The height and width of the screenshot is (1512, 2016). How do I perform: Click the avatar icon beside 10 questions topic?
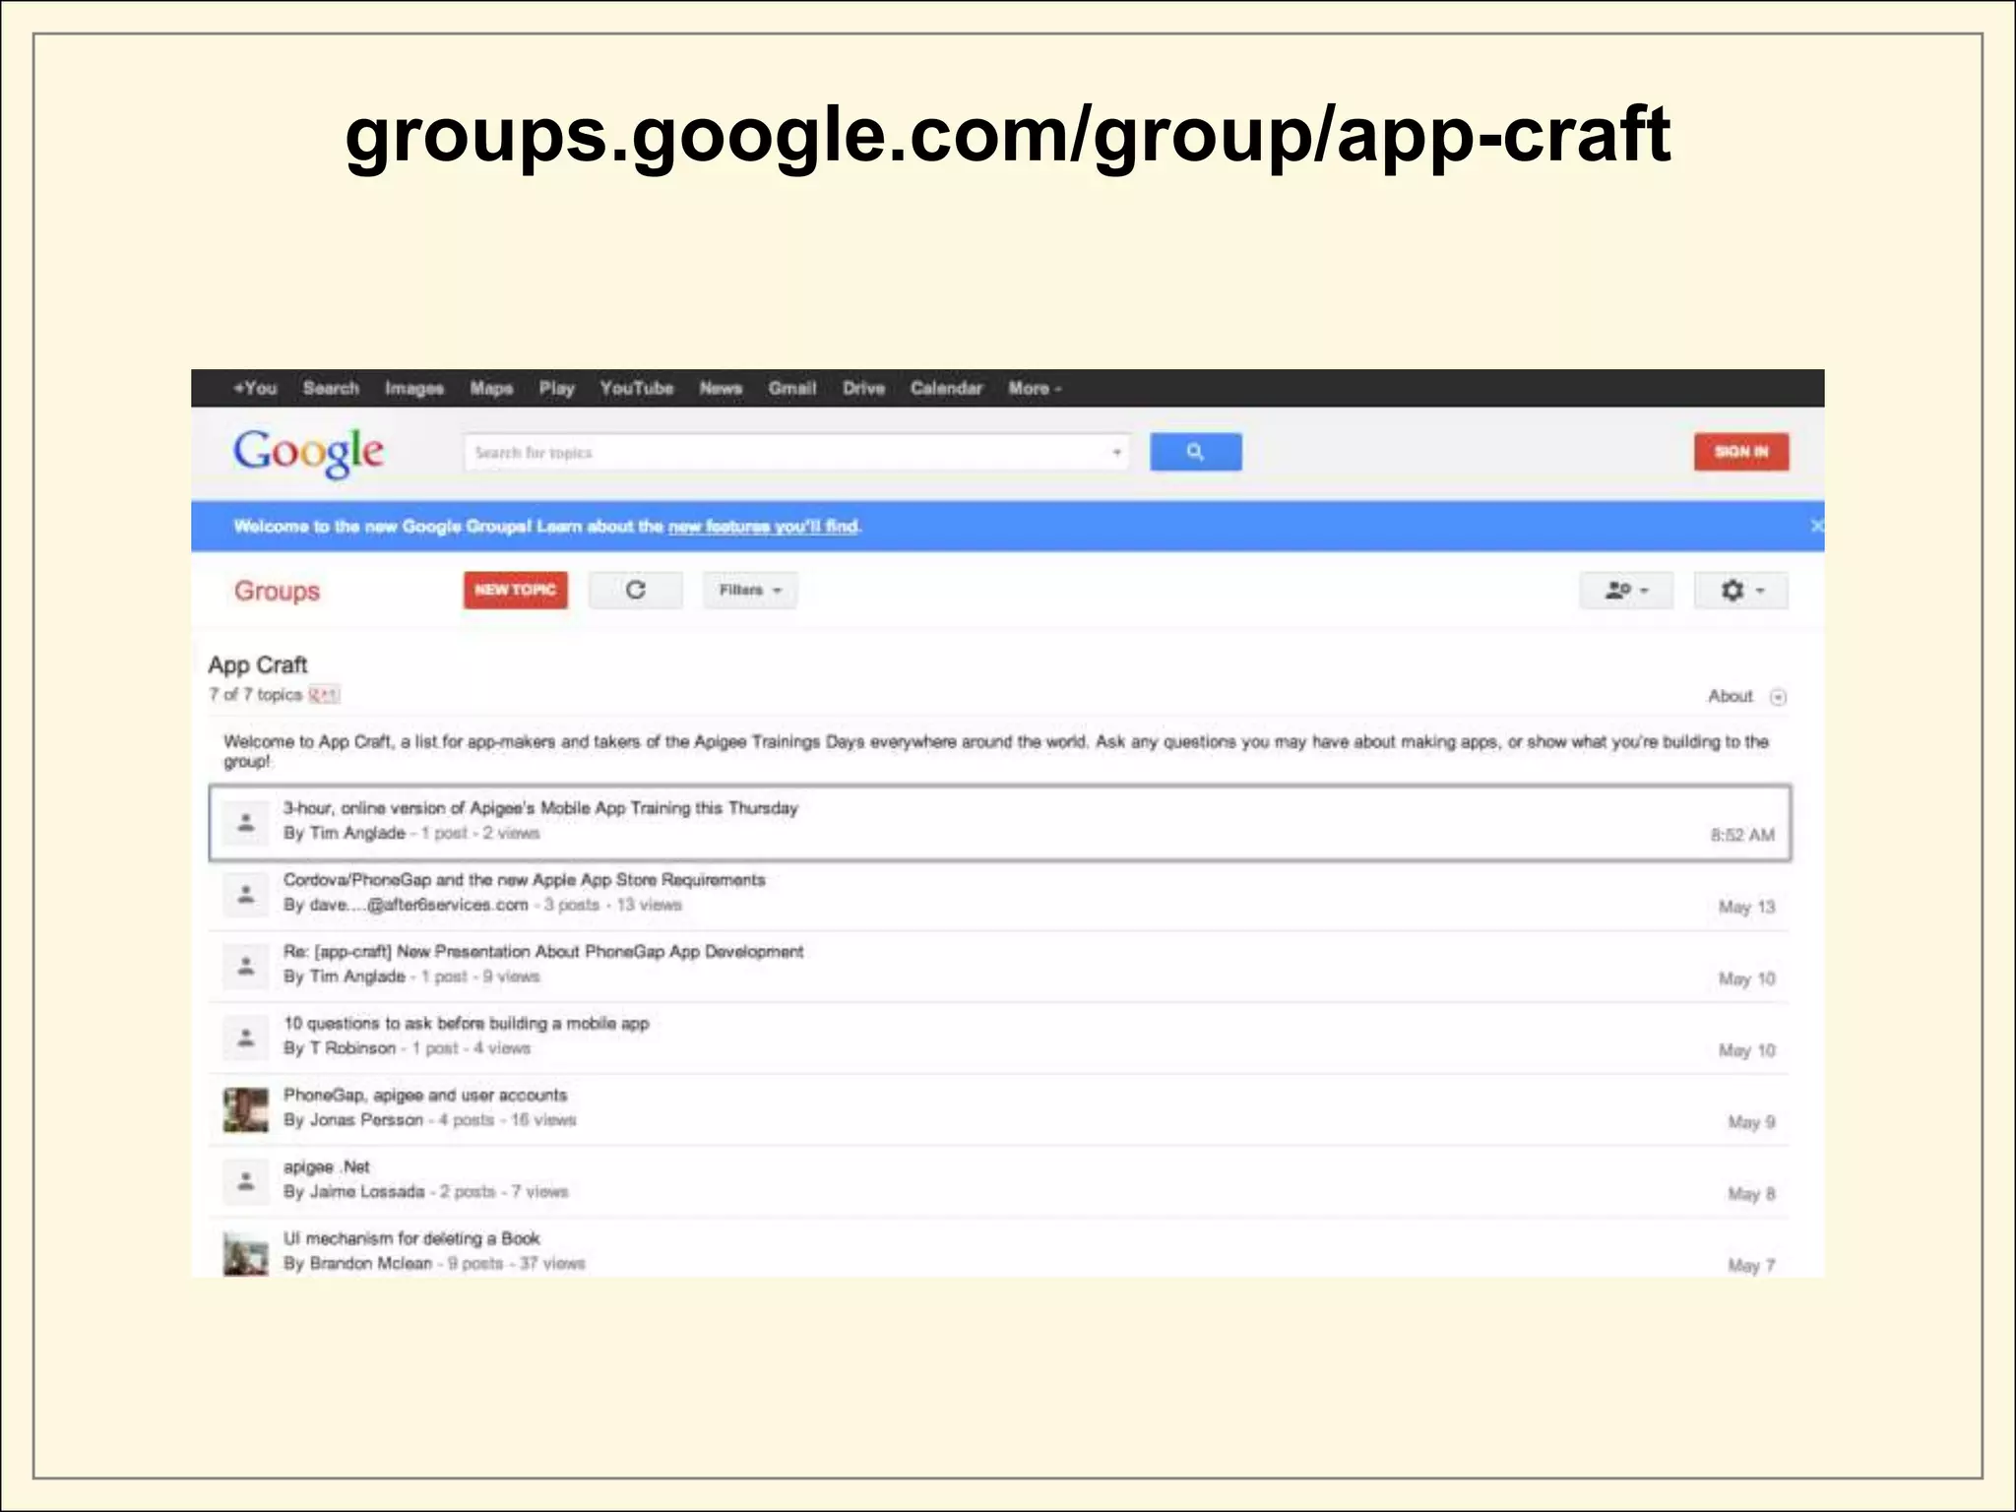tap(246, 1038)
